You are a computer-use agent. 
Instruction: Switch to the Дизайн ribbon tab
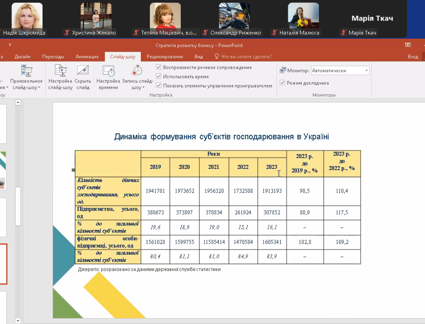(22, 57)
